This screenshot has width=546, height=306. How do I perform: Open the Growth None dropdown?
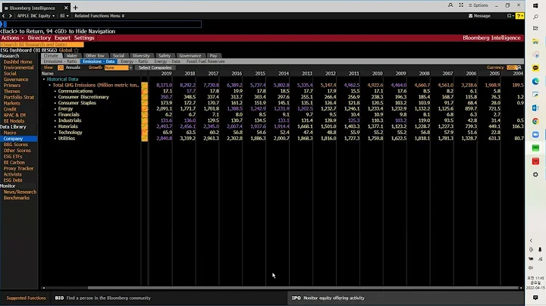(x=118, y=67)
